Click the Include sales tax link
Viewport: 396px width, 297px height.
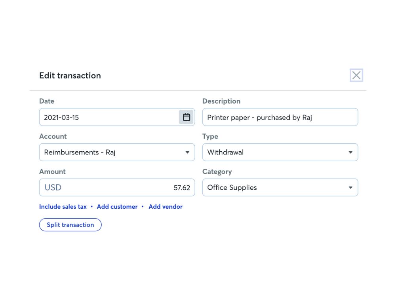pyautogui.click(x=63, y=207)
